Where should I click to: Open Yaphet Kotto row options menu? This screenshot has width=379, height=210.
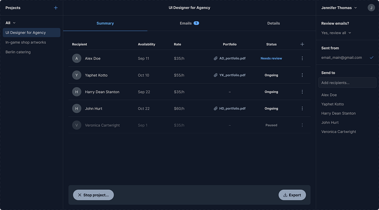coord(302,75)
